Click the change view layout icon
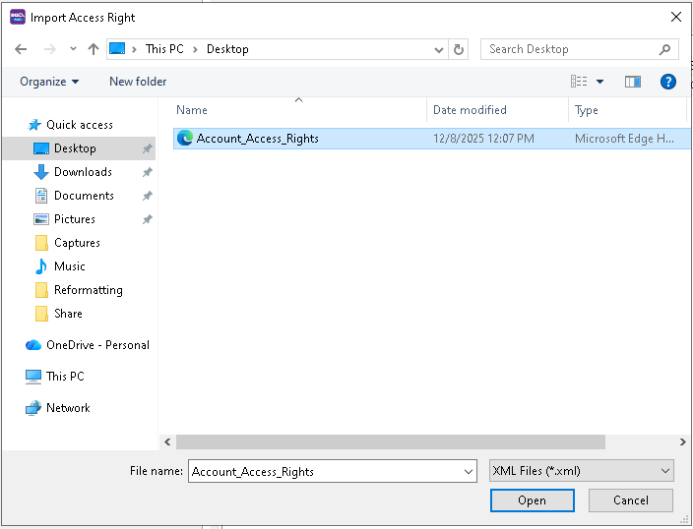693x529 pixels. click(580, 82)
